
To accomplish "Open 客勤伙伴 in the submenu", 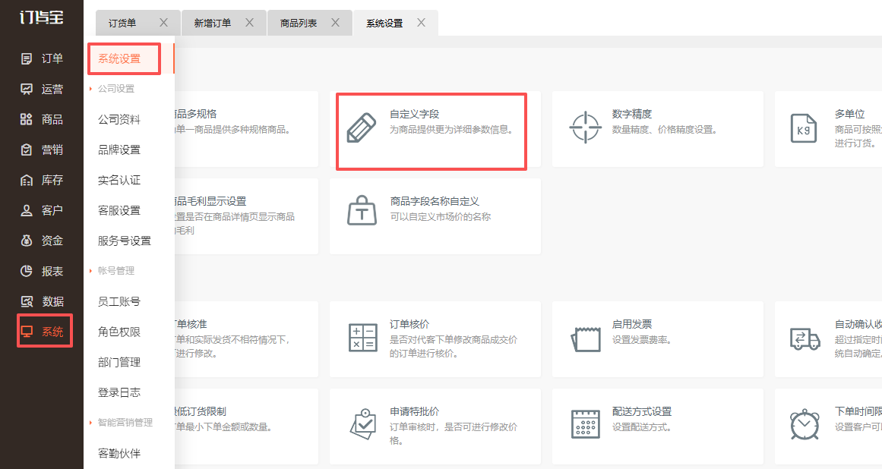I will point(119,453).
